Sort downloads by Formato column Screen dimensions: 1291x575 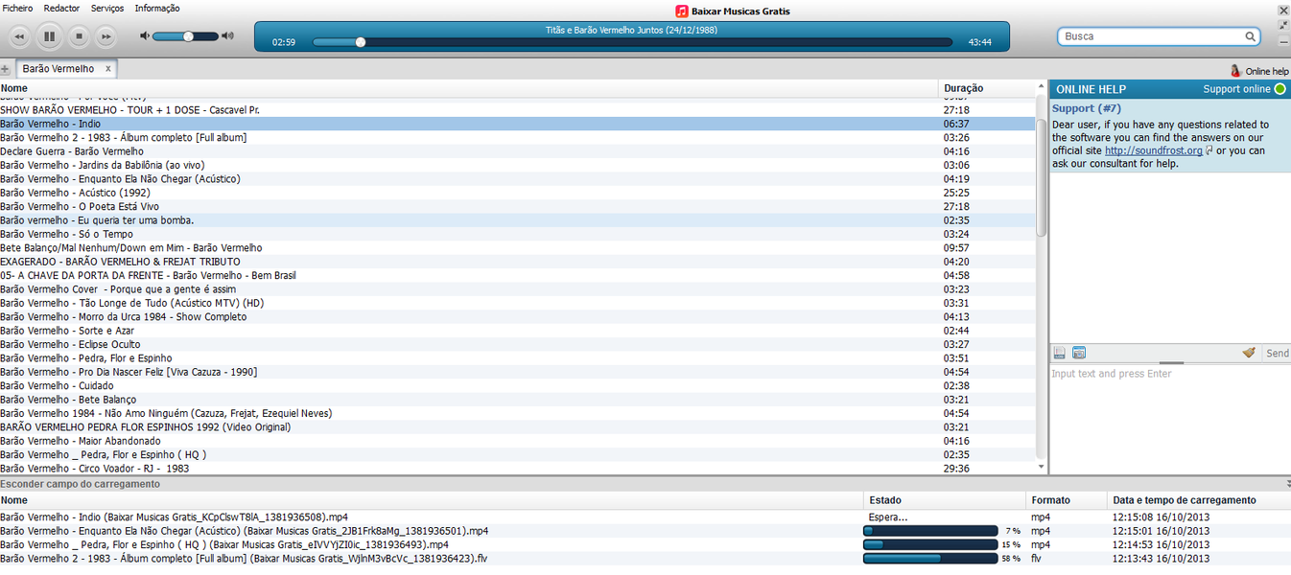[x=1067, y=500]
